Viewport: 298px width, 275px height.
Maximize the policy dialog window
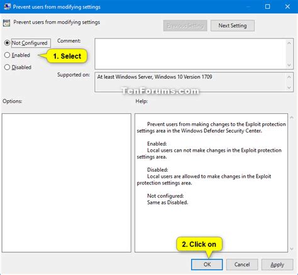tap(268, 7)
